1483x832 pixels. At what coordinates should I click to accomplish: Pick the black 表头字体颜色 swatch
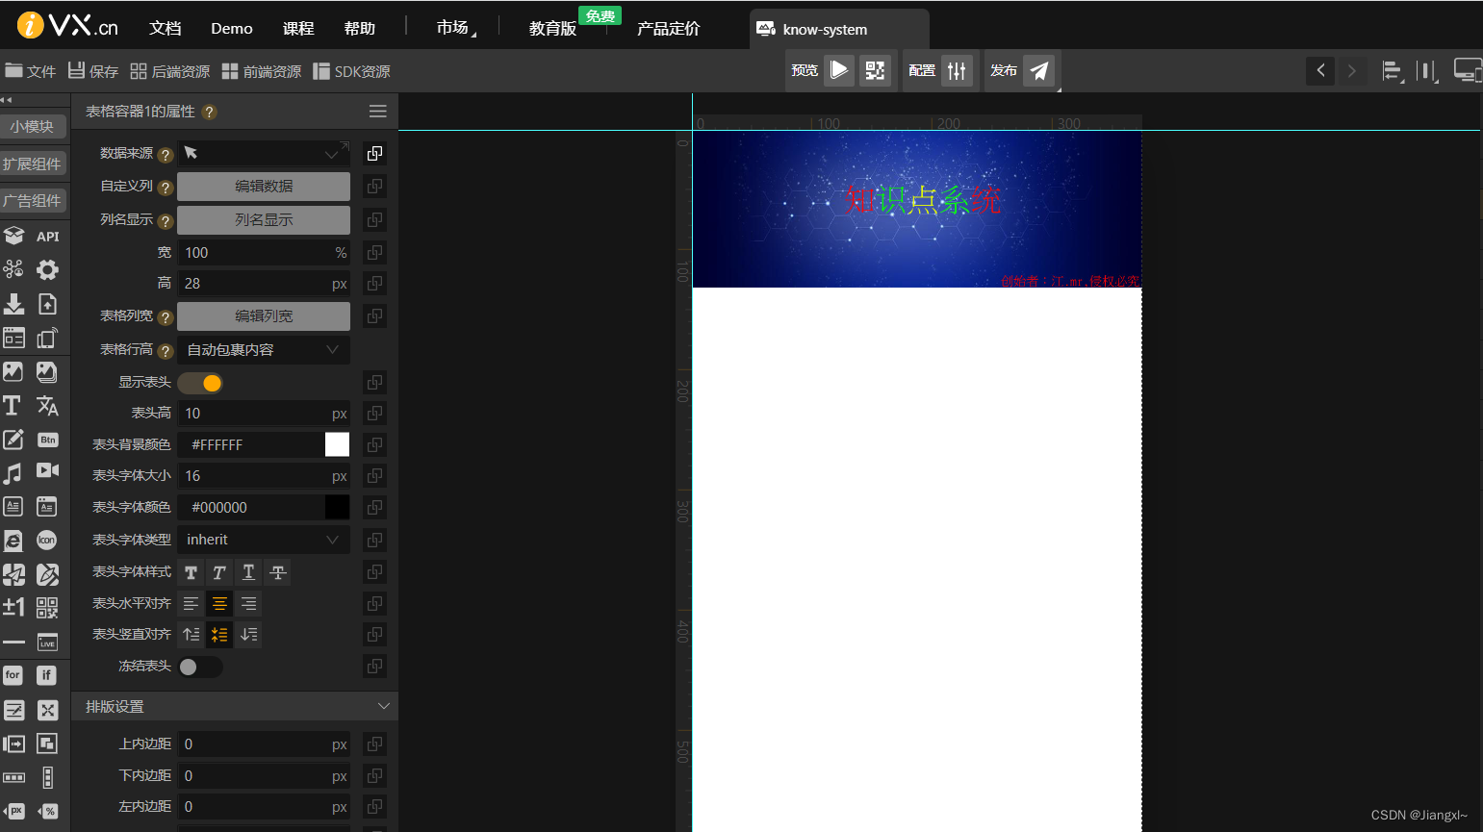[x=337, y=507]
